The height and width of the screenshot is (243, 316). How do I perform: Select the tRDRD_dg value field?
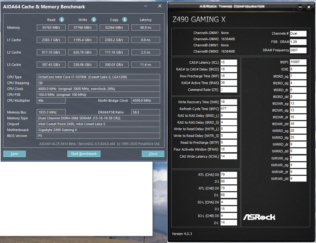[x=298, y=83]
